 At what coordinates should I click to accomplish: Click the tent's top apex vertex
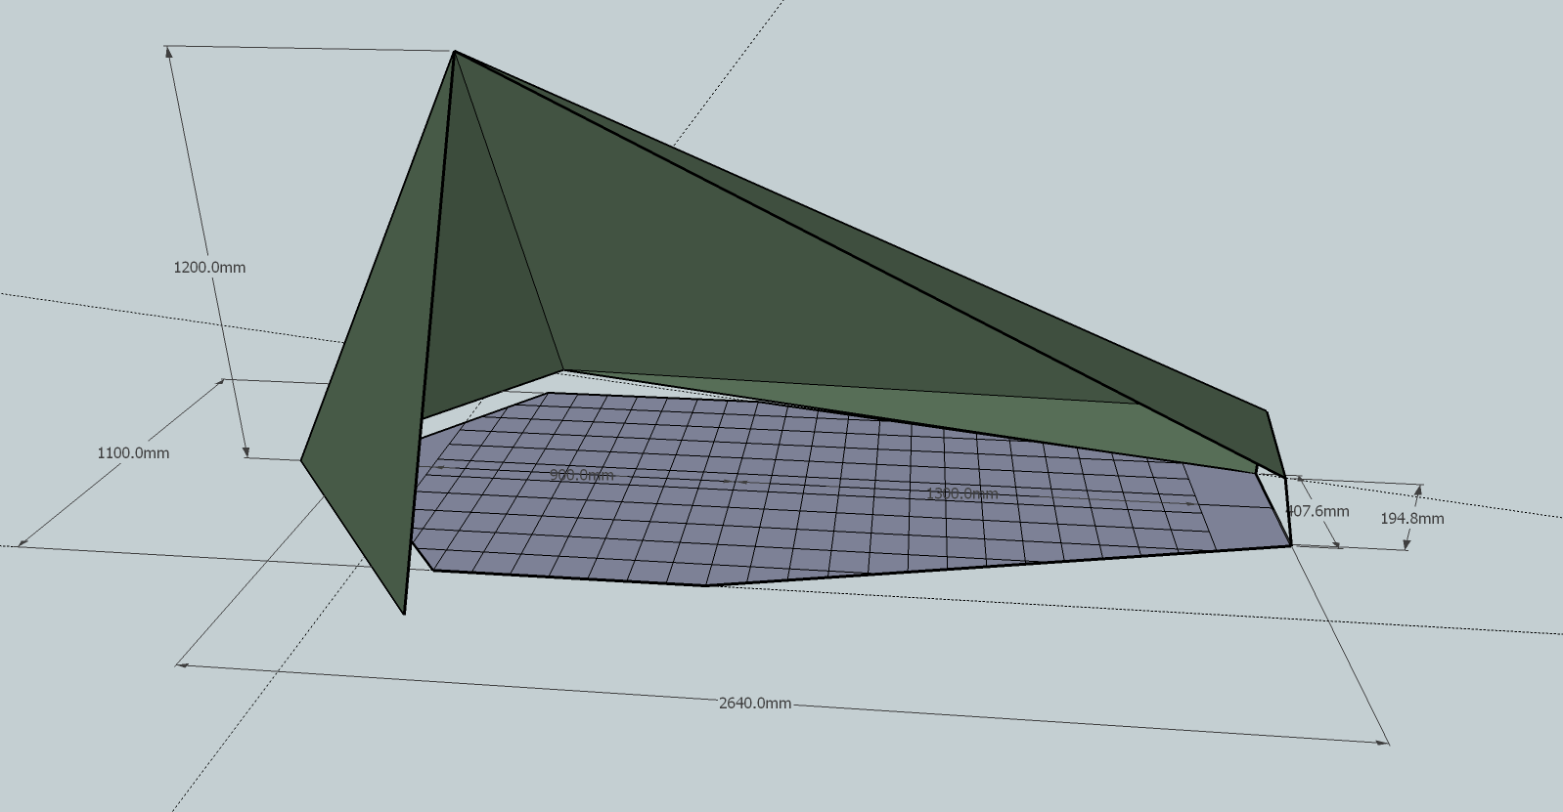point(455,52)
